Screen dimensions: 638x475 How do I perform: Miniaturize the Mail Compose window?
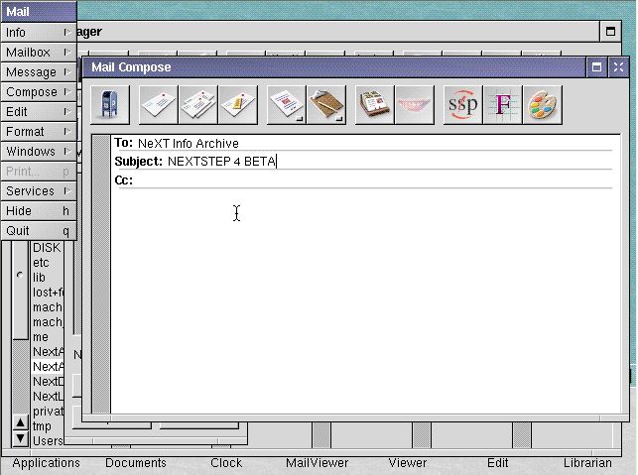coord(596,67)
